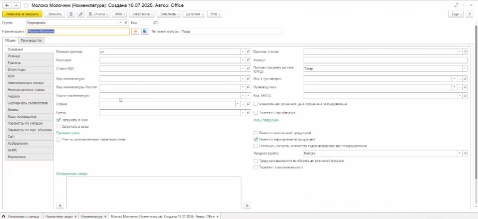Open the Товарная группа value via open icon
The height and width of the screenshot is (219, 478).
point(465,154)
